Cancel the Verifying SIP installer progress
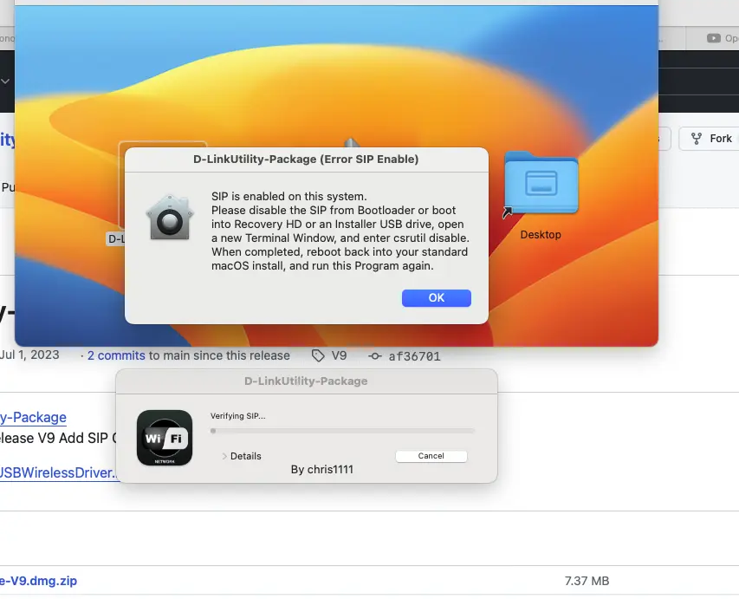Screen dimensions: 739x599 point(431,456)
